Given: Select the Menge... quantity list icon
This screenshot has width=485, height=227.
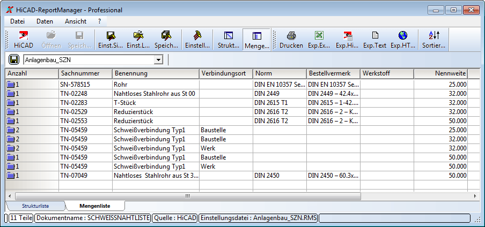Looking at the screenshot, I should (x=257, y=36).
